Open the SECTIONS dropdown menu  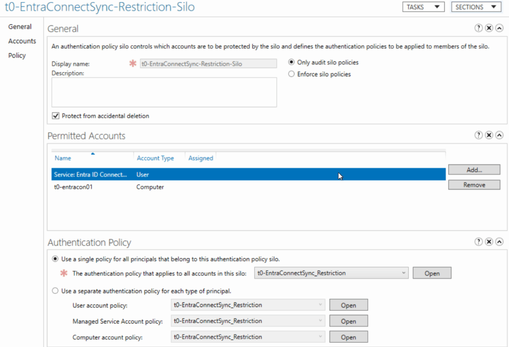point(476,7)
